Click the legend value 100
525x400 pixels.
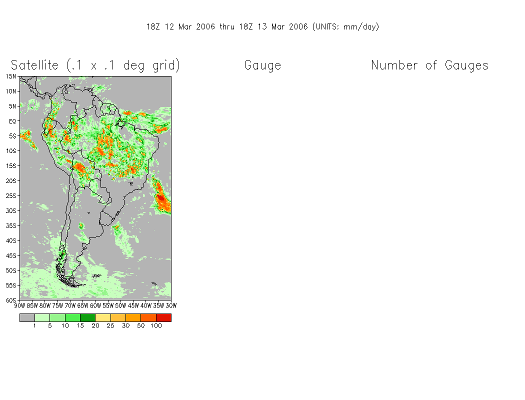coord(156,325)
